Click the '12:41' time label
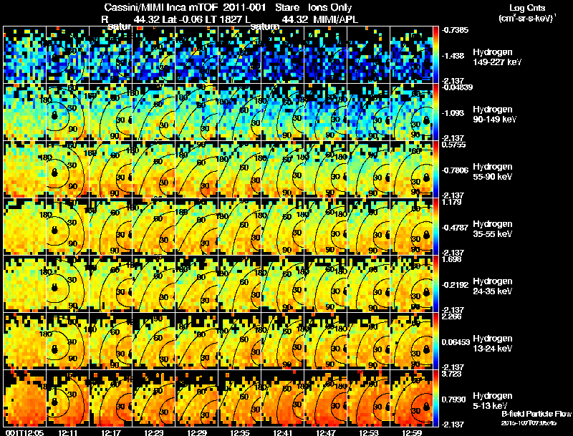Image resolution: width=573 pixels, height=436 pixels. click(x=283, y=432)
